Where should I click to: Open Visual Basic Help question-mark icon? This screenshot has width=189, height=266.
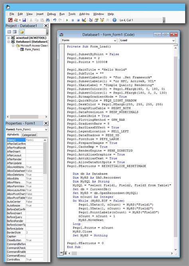[x=114, y=20]
